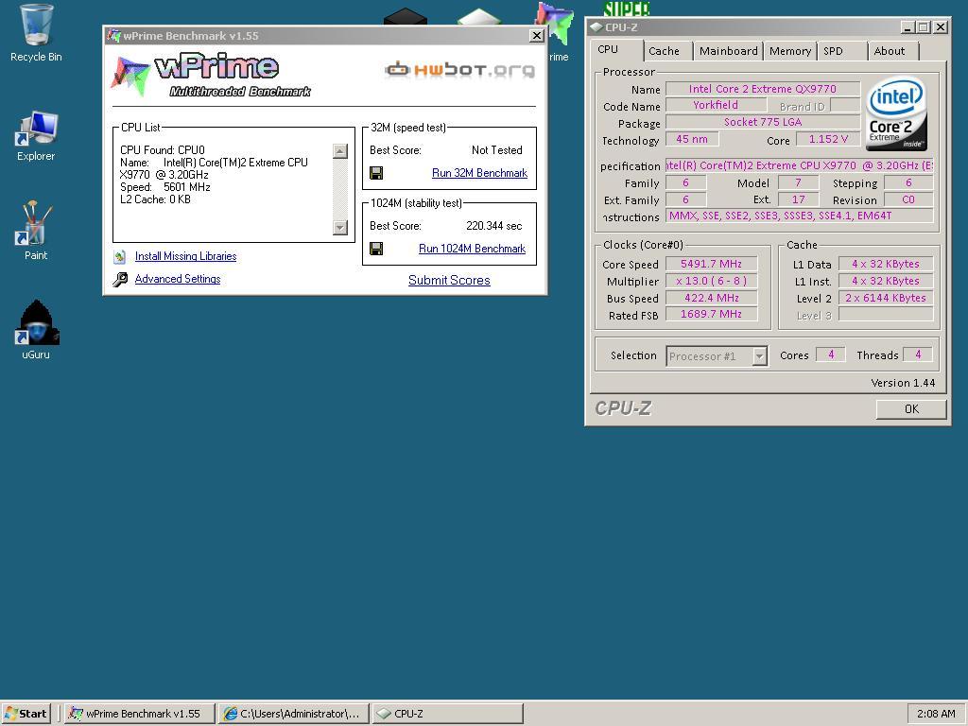The width and height of the screenshot is (968, 726).
Task: Click the Version 1.44 label in CPU-Z
Action: (903, 383)
